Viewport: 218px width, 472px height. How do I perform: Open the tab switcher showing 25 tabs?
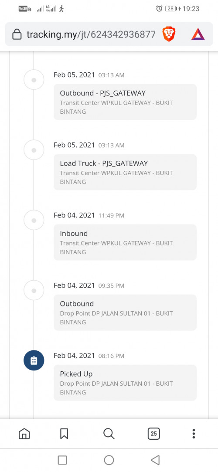click(153, 434)
